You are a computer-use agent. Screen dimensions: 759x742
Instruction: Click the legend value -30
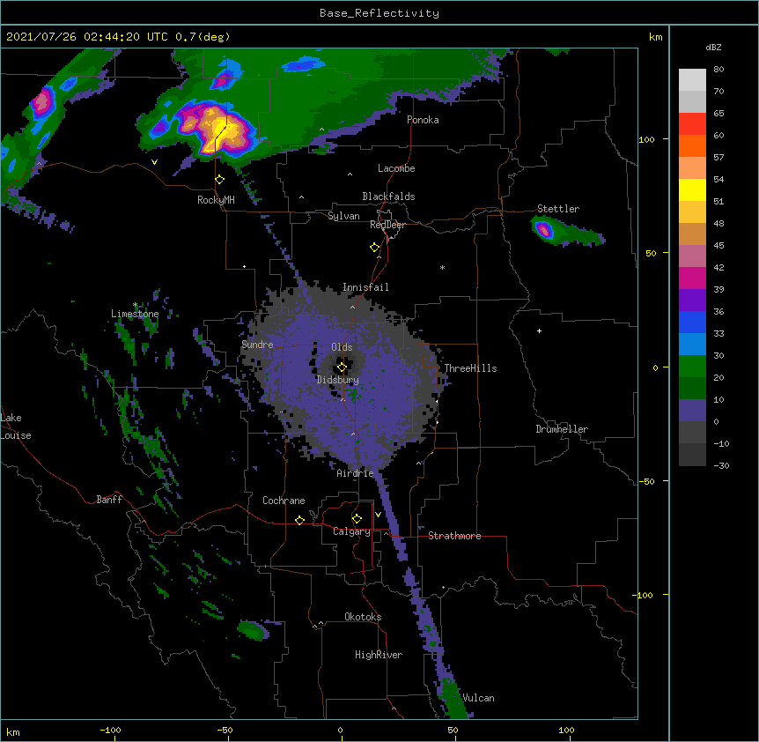click(721, 466)
